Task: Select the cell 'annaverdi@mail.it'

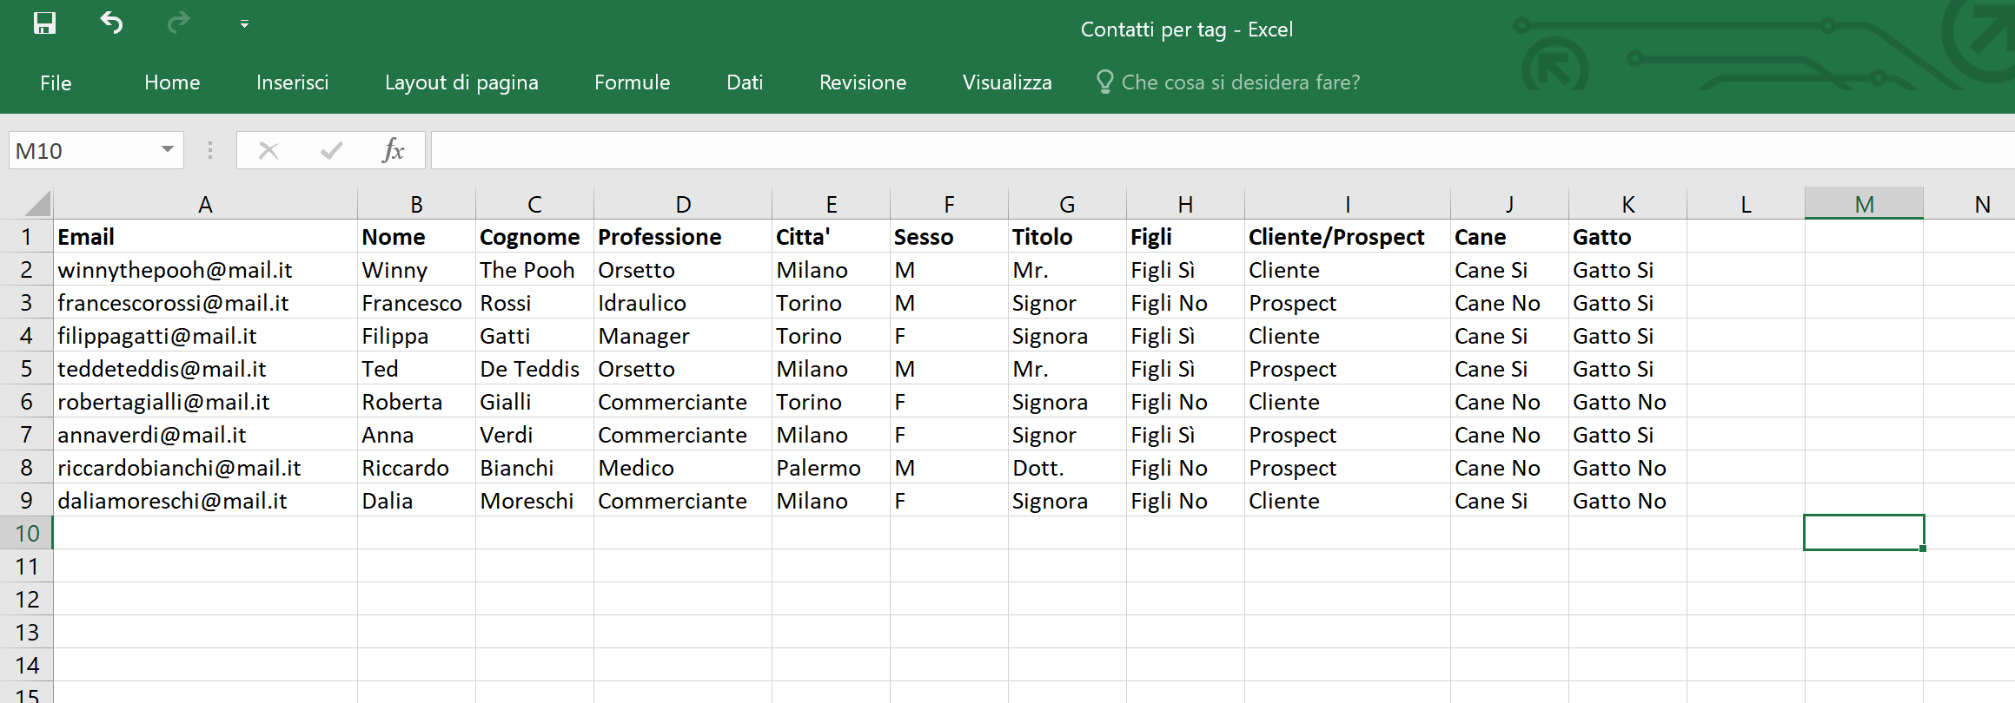Action: pos(205,435)
